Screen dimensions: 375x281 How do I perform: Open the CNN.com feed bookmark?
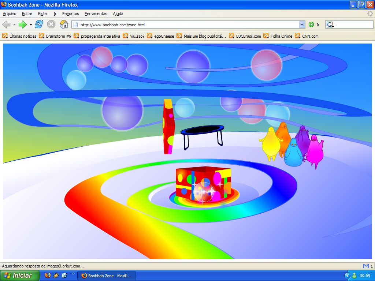(x=307, y=36)
